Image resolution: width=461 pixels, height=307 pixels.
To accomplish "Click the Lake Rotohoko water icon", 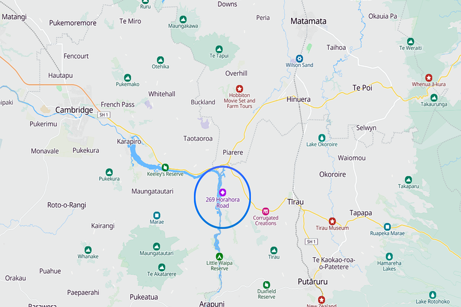I will click(x=432, y=294).
